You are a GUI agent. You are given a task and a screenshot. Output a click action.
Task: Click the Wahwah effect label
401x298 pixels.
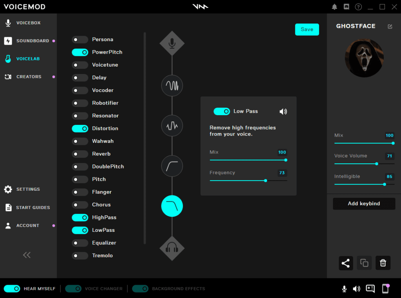[103, 141]
